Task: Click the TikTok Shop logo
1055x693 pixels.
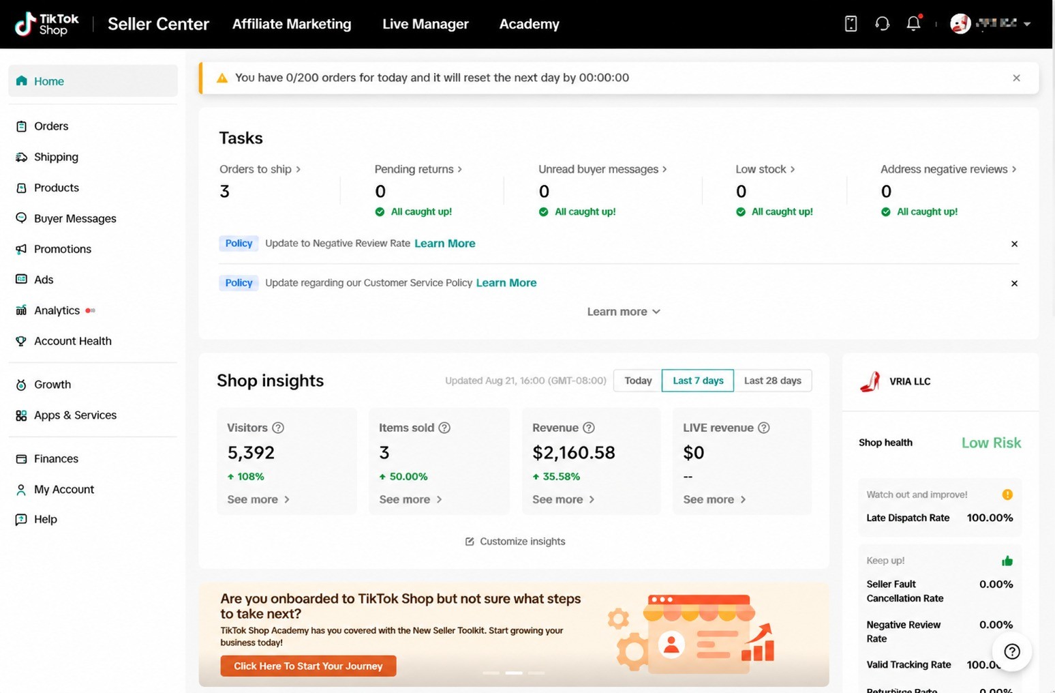Action: tap(46, 24)
